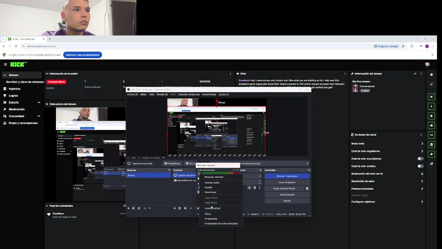Click user avatar in Kick header

[427, 64]
